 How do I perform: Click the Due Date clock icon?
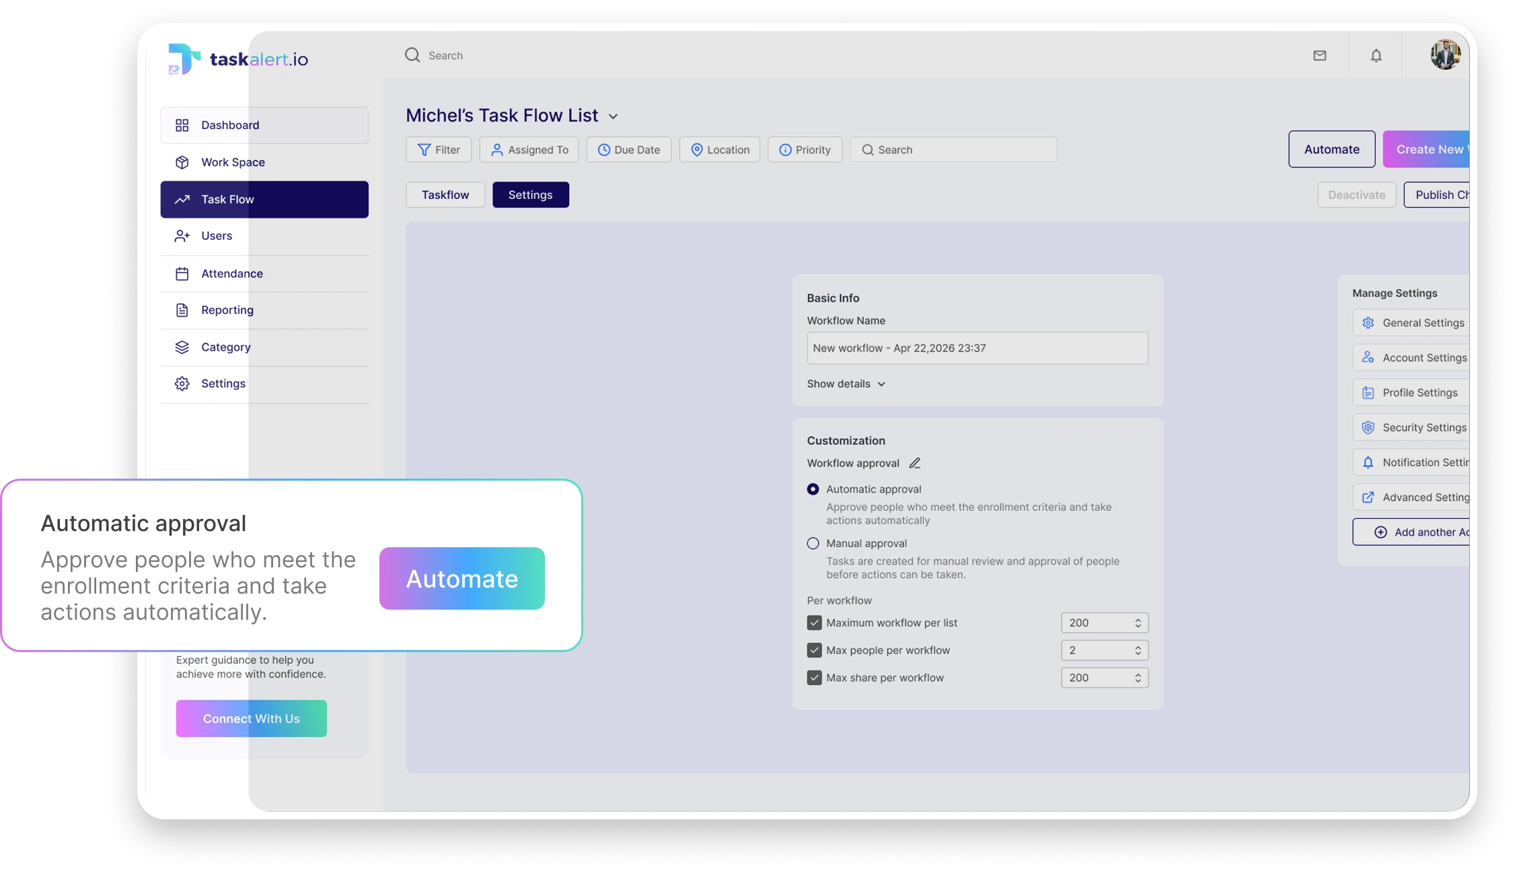point(604,150)
